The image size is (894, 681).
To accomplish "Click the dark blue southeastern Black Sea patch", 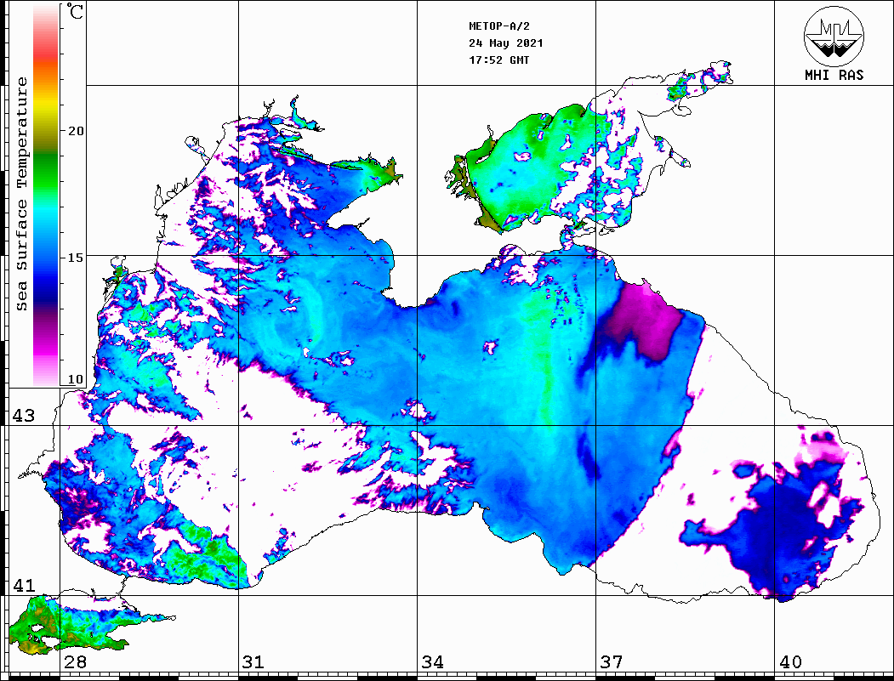I will (x=784, y=530).
